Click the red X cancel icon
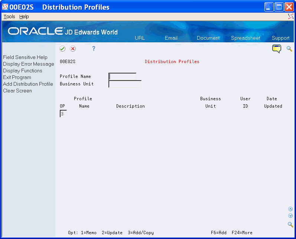The height and width of the screenshot is (239, 296). click(73, 49)
